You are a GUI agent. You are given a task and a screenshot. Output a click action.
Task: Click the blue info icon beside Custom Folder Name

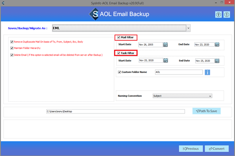click(207, 72)
